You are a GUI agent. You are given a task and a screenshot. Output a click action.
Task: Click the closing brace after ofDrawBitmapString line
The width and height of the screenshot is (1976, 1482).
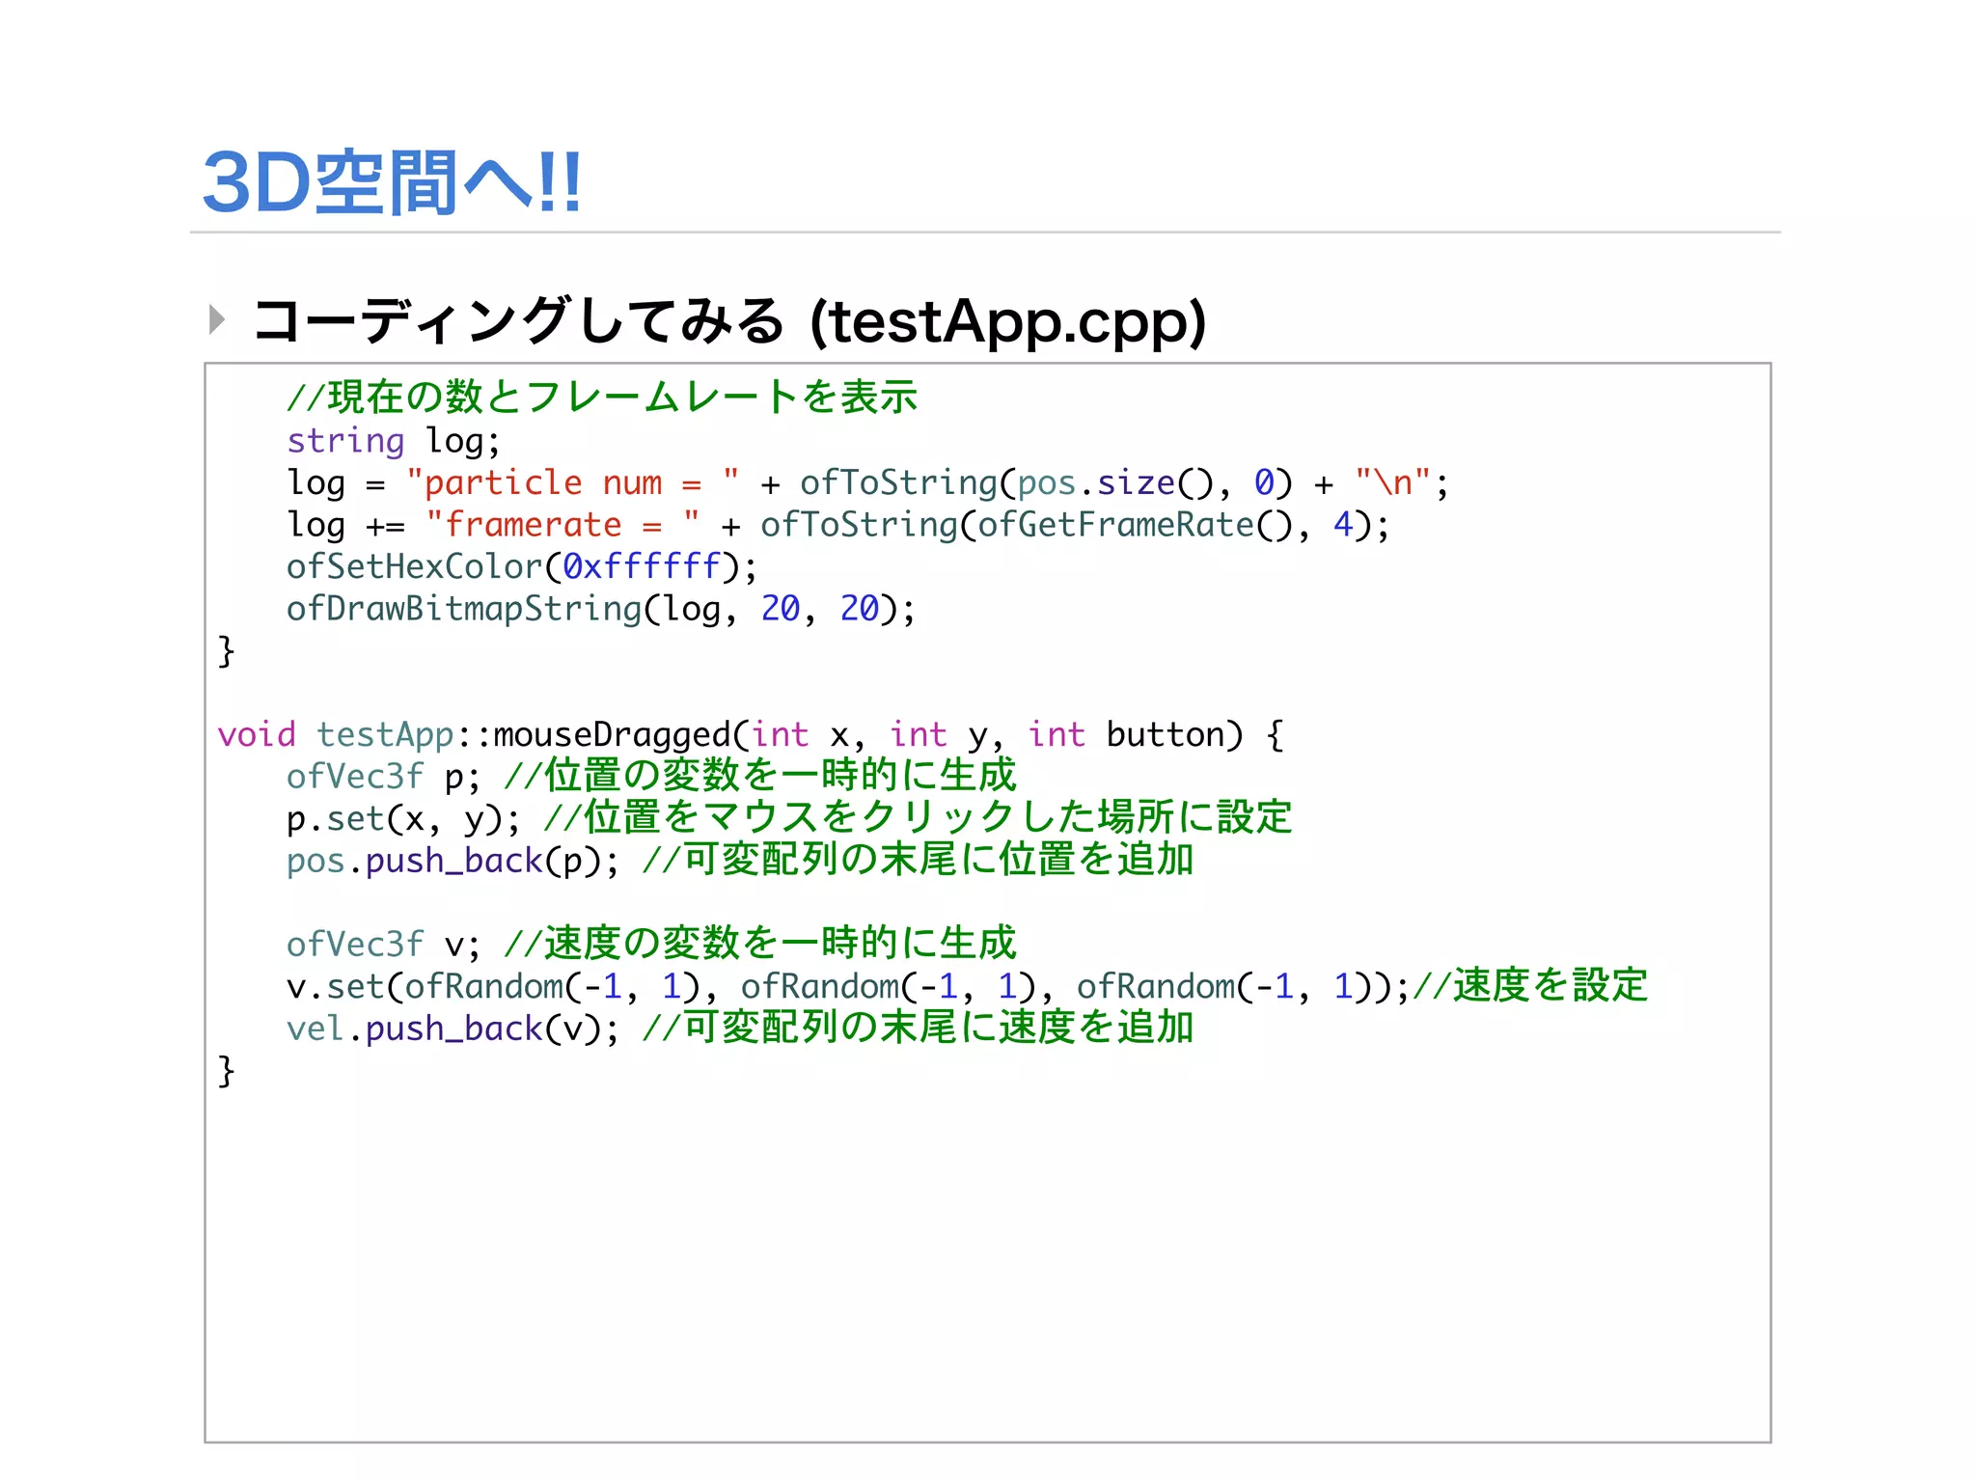click(227, 651)
